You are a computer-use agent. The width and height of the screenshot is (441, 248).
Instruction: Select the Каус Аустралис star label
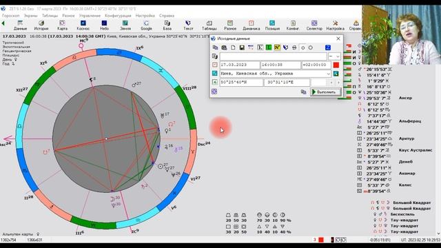click(x=416, y=150)
